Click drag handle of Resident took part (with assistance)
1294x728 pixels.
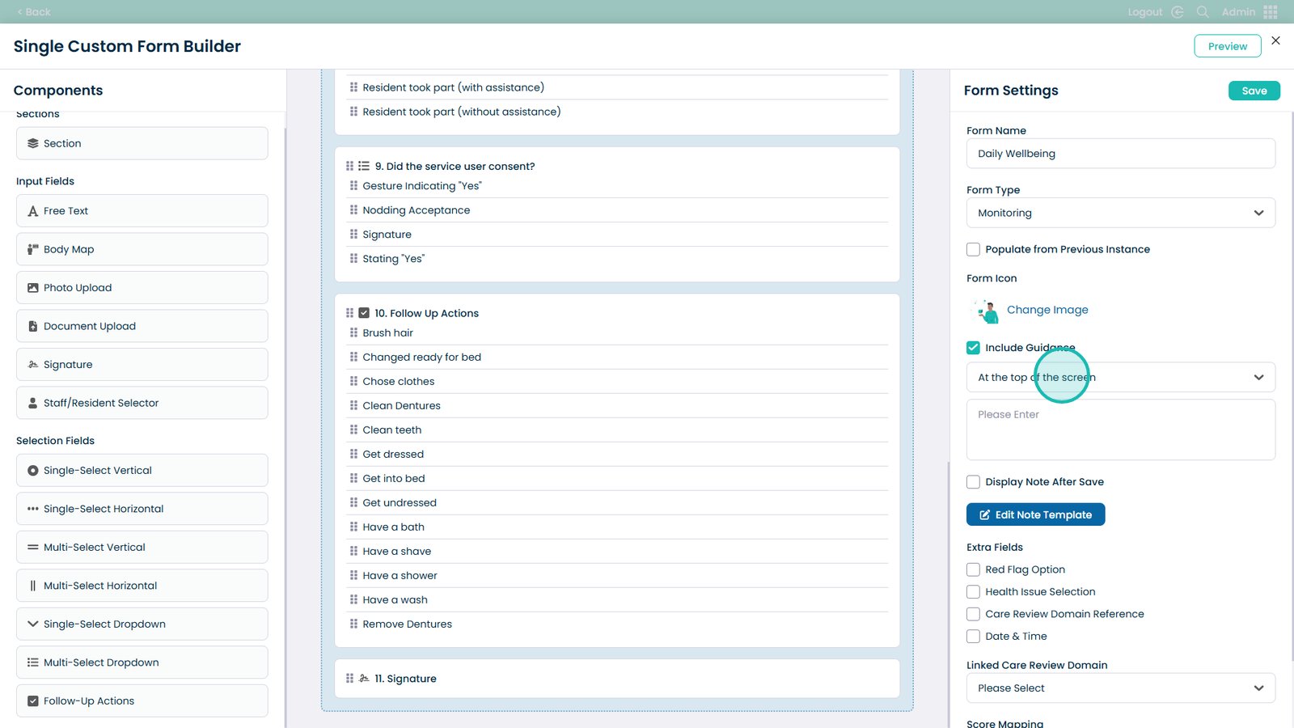click(x=353, y=87)
